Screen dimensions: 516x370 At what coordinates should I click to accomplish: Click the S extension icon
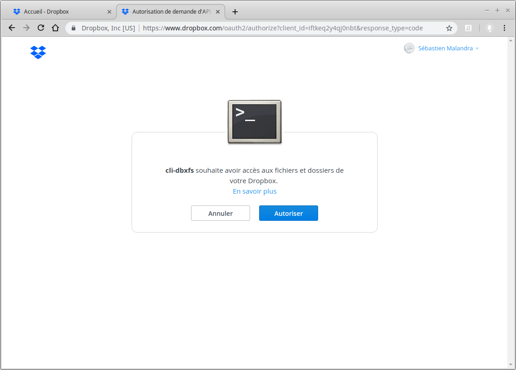click(x=468, y=28)
